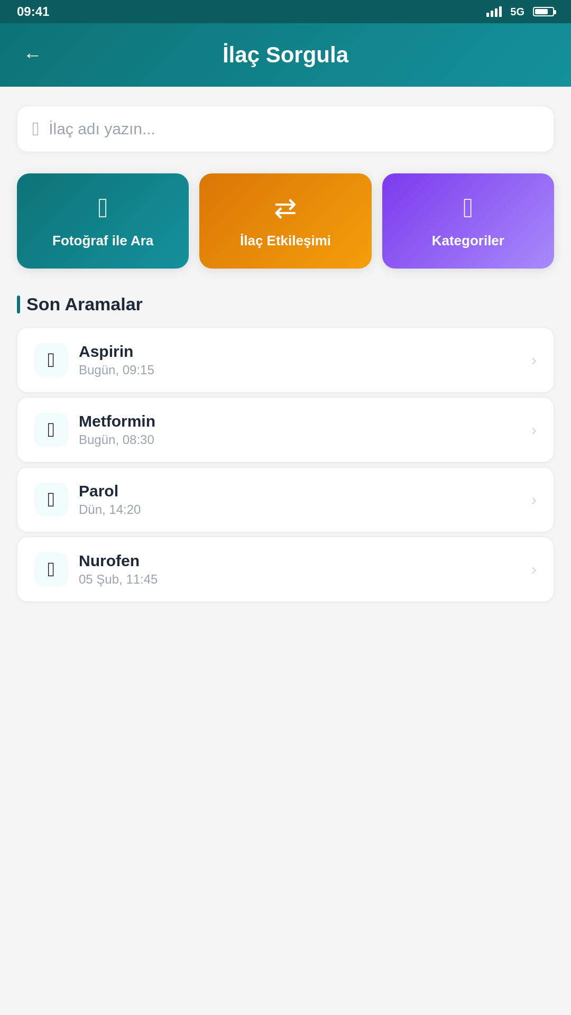
Task: Tap the battery indicator in status bar
Action: (x=544, y=12)
